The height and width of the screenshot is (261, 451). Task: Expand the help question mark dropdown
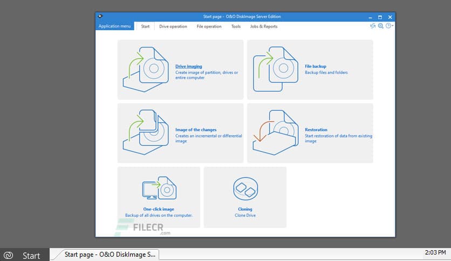tap(389, 26)
